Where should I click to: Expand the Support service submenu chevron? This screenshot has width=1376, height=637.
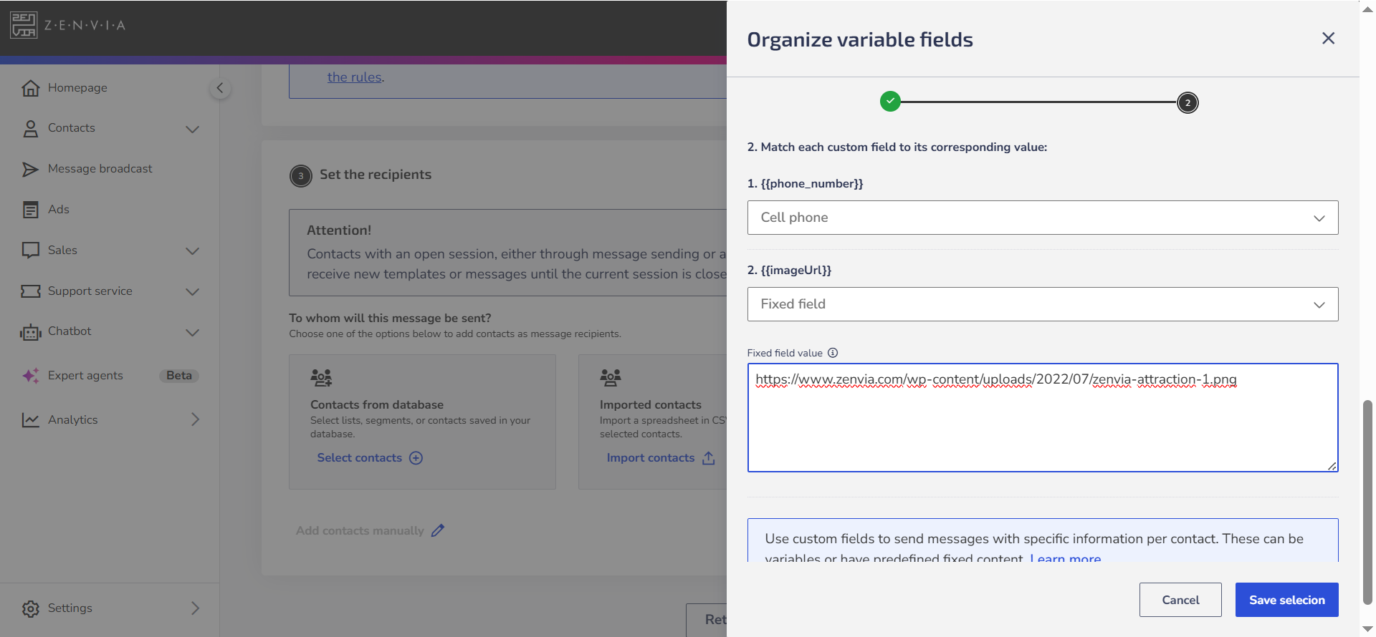coord(192,291)
